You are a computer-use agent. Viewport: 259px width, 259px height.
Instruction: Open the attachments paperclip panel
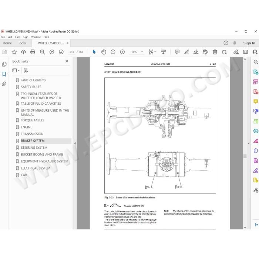(x=4, y=84)
